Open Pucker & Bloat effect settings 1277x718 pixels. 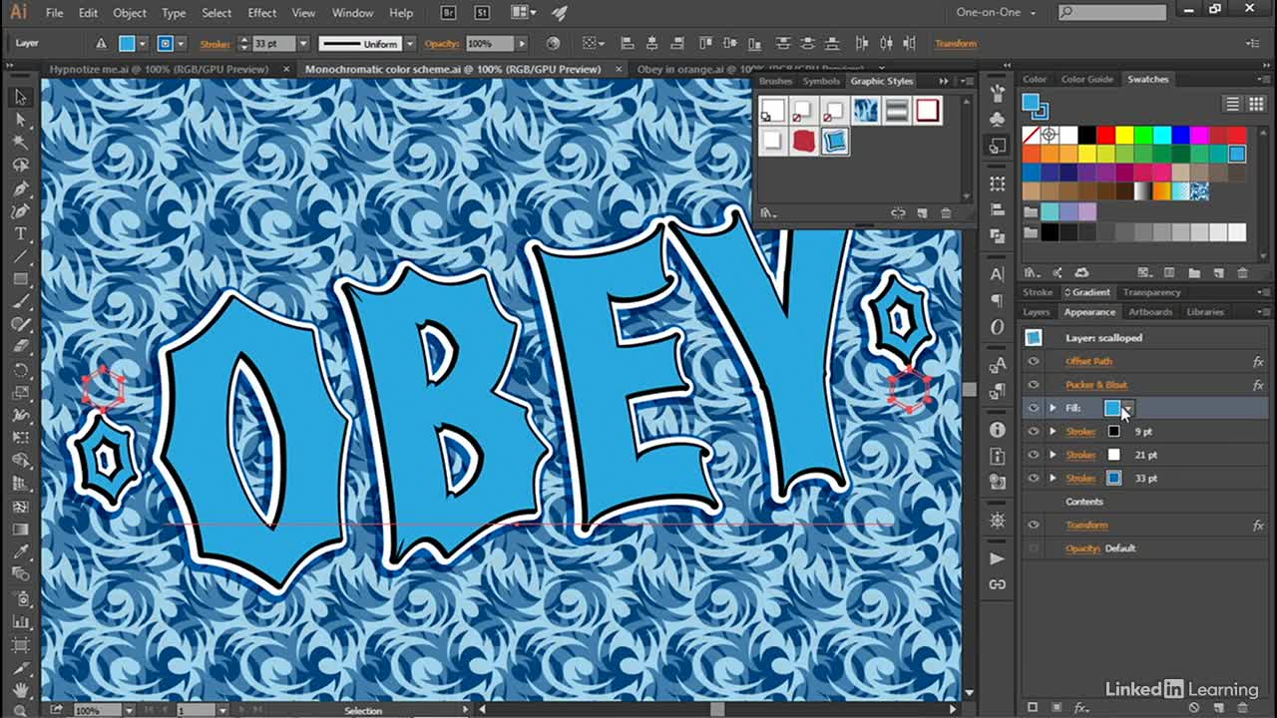click(1096, 385)
